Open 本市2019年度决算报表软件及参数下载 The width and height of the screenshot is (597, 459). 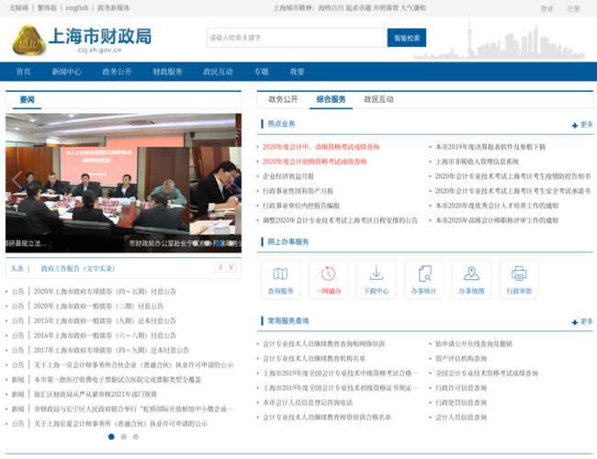click(490, 147)
